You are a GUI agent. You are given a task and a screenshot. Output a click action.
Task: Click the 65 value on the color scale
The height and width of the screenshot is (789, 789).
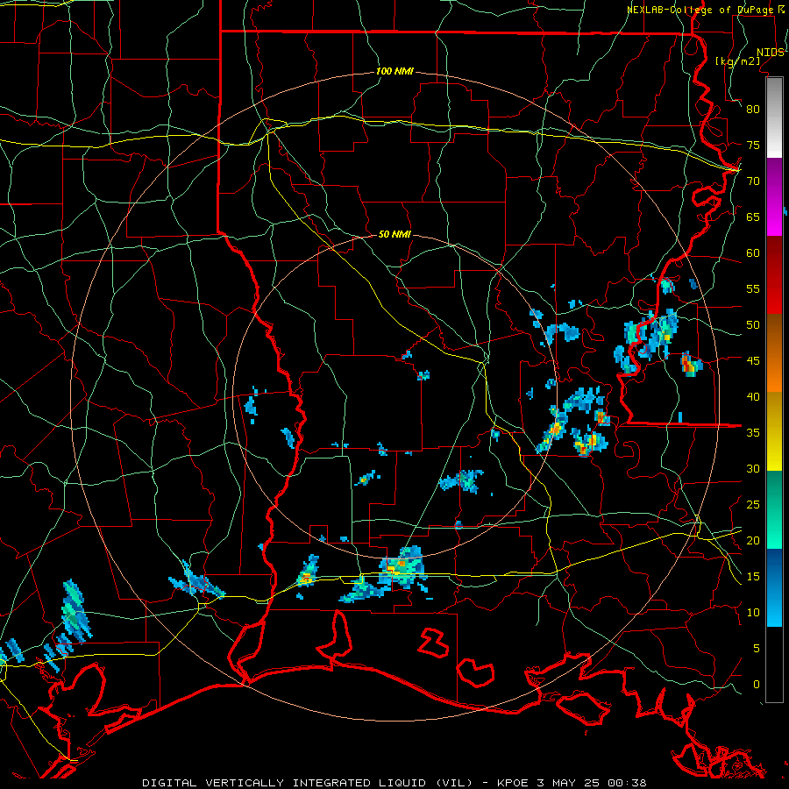753,217
